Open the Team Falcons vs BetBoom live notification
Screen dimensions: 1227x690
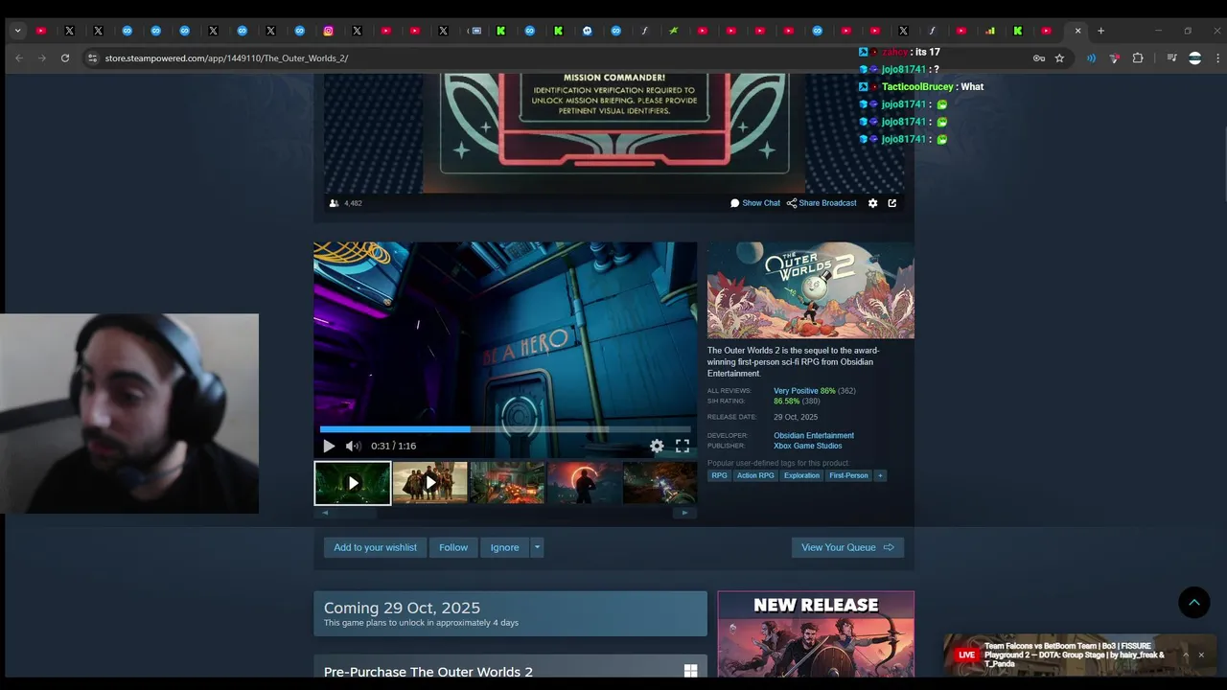pos(1074,655)
